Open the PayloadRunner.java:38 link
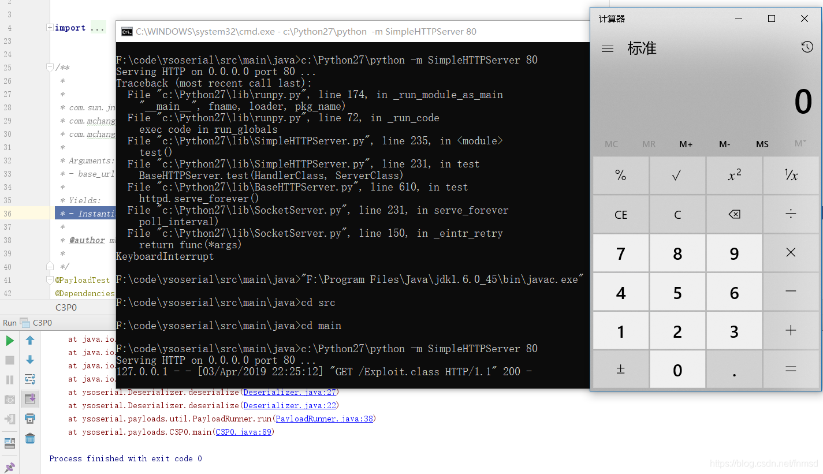 point(325,419)
